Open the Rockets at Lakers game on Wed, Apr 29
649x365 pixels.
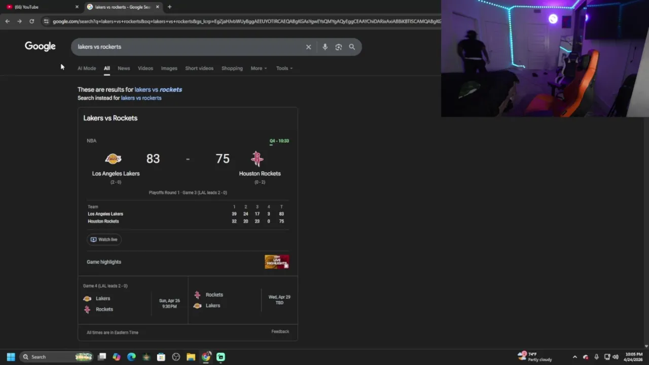click(x=242, y=300)
